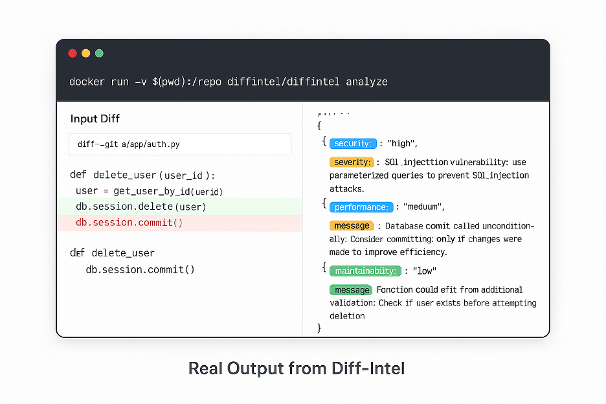Click the red db.session.commit() line

pos(180,223)
